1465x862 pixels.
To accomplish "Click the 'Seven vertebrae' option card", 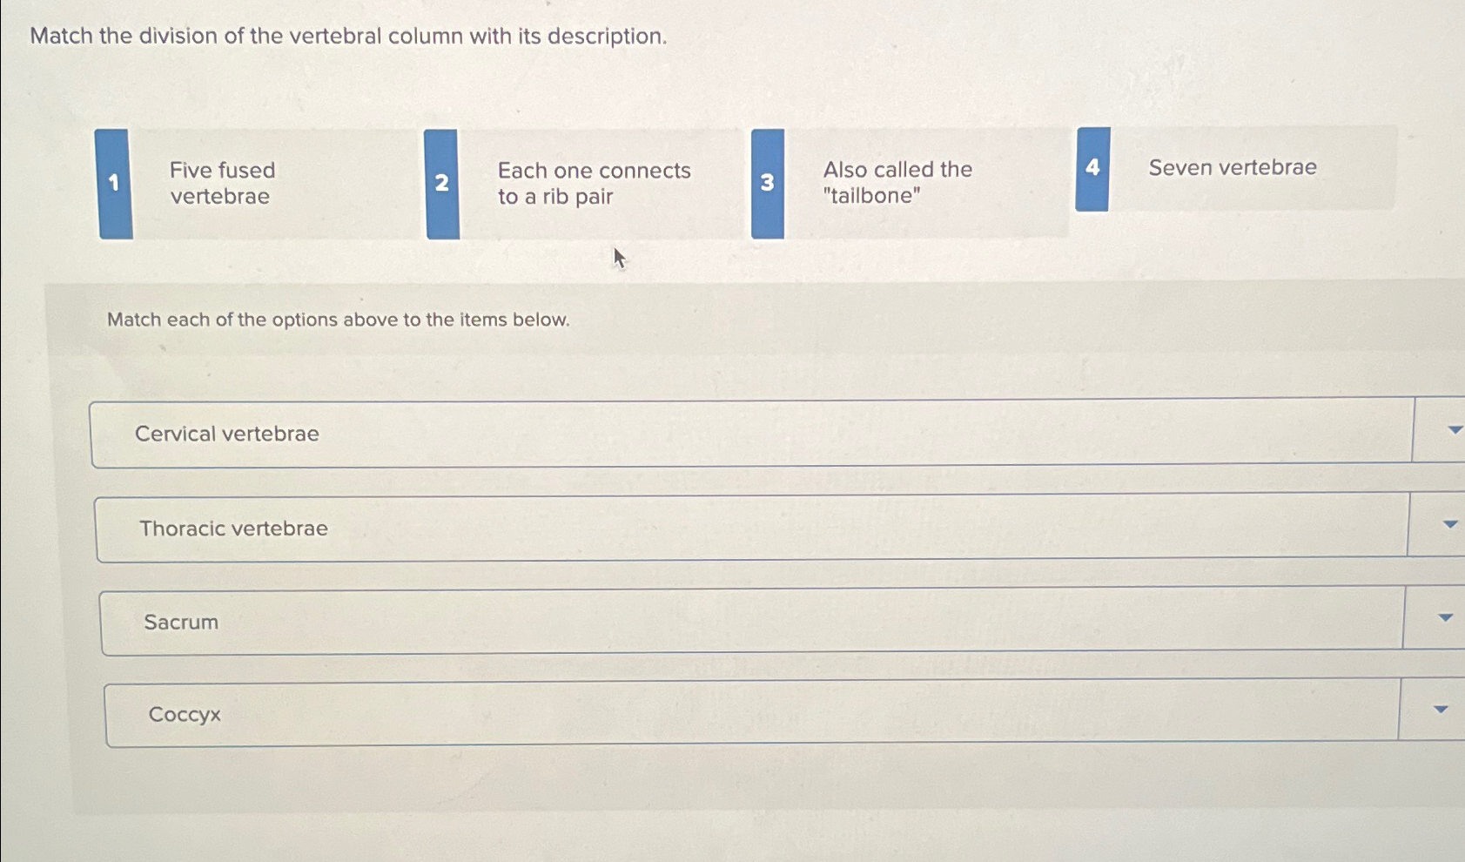I will [x=1233, y=168].
